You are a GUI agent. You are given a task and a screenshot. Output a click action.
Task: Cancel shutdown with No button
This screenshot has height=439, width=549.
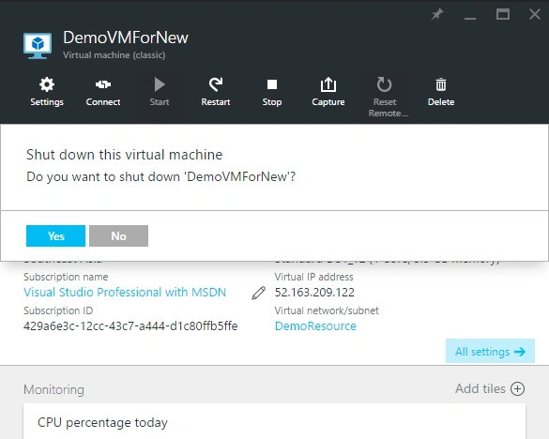(118, 236)
